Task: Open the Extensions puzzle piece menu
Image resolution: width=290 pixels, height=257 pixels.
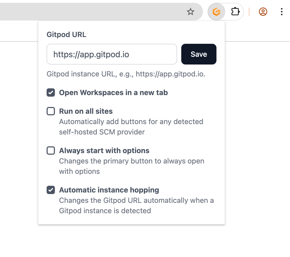Action: click(x=235, y=12)
